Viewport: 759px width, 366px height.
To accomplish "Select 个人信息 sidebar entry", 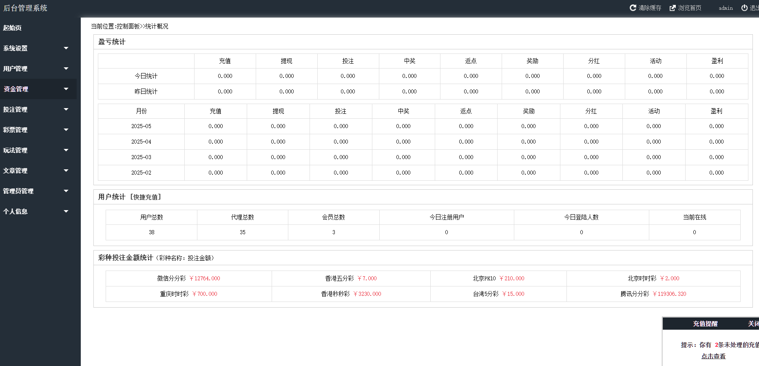I will (15, 211).
